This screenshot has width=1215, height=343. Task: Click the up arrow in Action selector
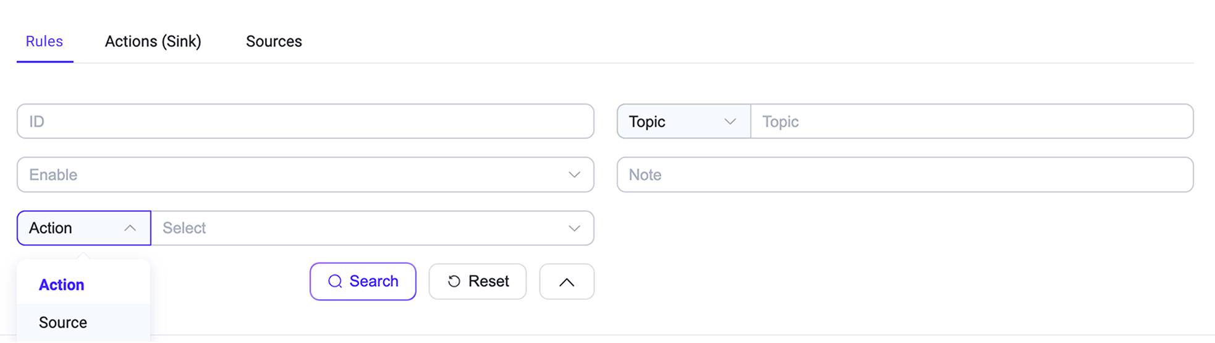(130, 228)
